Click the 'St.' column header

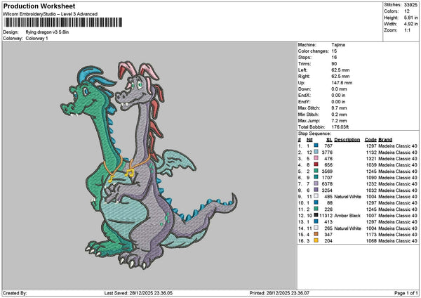click(330, 140)
